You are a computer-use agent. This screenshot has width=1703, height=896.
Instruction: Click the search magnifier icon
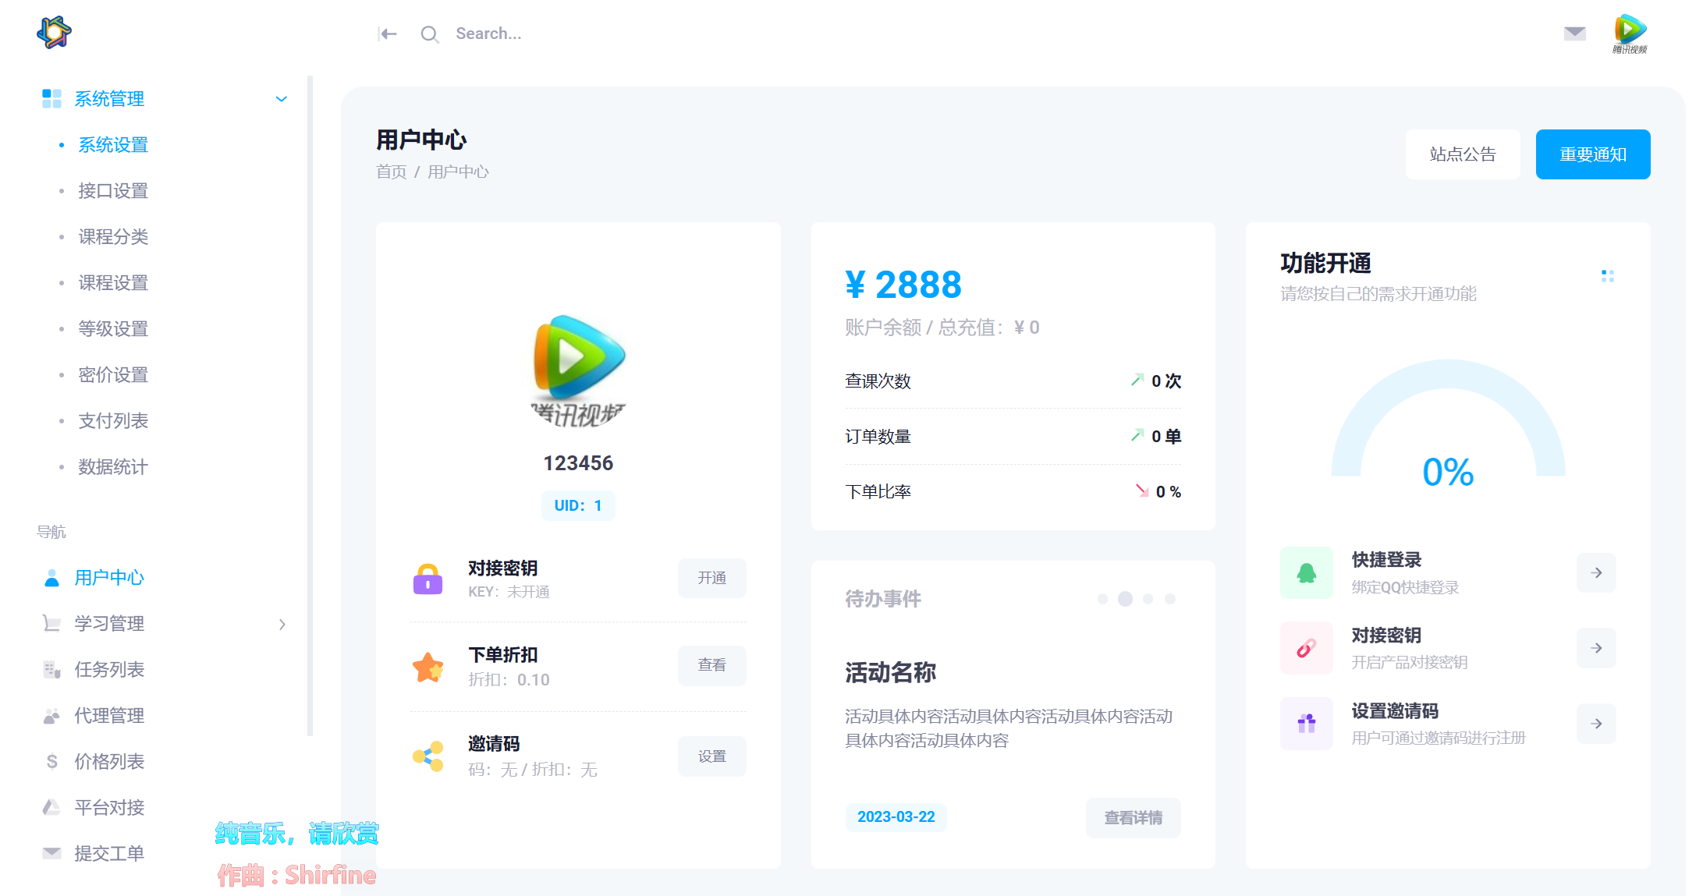point(429,34)
